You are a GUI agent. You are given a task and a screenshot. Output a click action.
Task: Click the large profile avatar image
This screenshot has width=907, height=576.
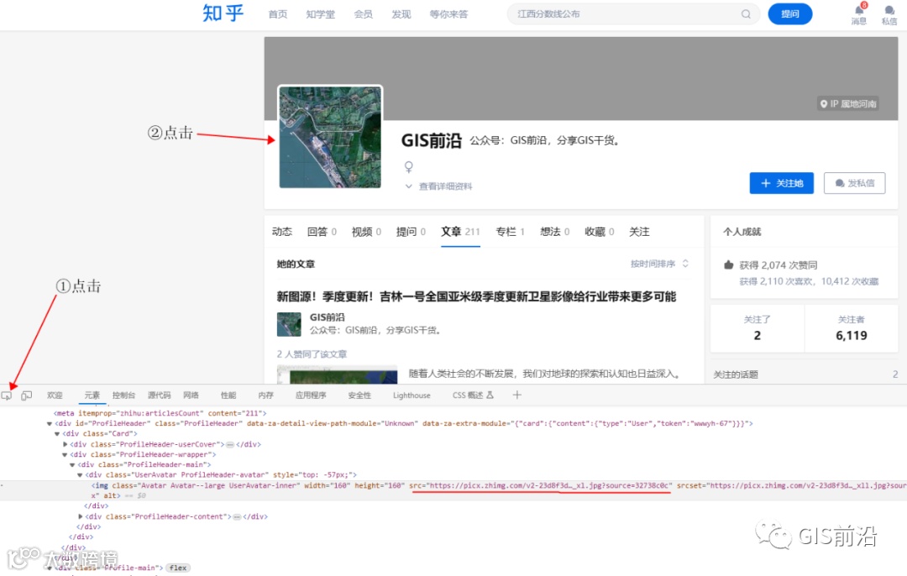330,137
